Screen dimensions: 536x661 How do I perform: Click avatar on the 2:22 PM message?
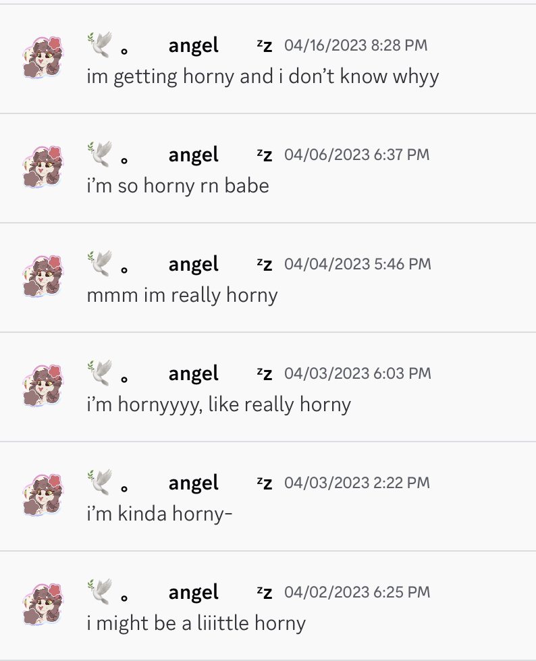click(x=42, y=495)
